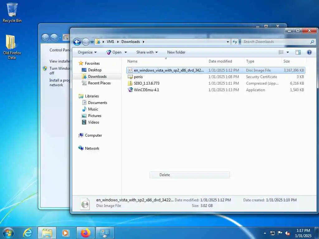Click the blue Help icon
Screen dimensions: 319x239
(x=309, y=52)
